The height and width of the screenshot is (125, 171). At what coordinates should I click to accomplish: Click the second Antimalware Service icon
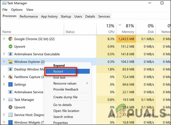point(11,92)
